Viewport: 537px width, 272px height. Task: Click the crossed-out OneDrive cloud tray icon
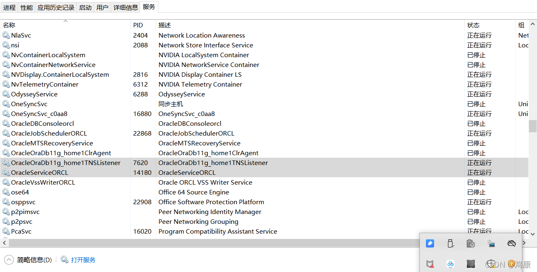pos(511,244)
